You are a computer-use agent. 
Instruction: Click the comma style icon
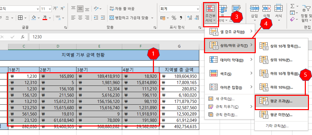tap(181, 18)
